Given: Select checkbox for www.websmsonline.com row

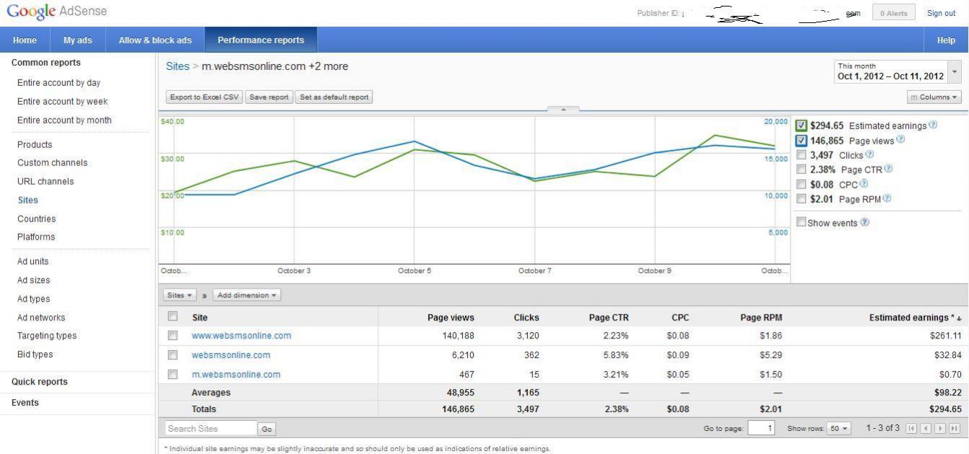Looking at the screenshot, I should [x=173, y=336].
